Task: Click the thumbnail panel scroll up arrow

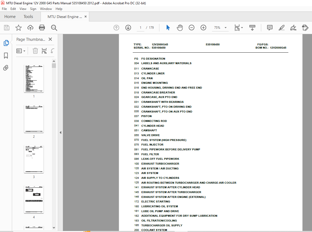Action: coord(54,61)
